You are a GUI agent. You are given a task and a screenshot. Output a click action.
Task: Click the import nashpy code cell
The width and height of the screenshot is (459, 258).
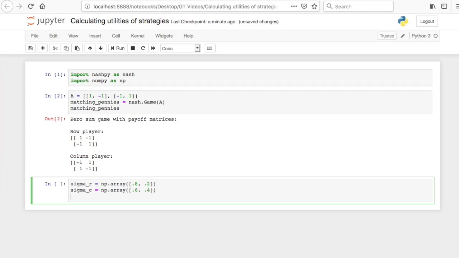pyautogui.click(x=250, y=77)
